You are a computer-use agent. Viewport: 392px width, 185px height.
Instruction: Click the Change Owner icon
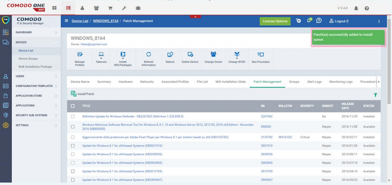[213, 55]
